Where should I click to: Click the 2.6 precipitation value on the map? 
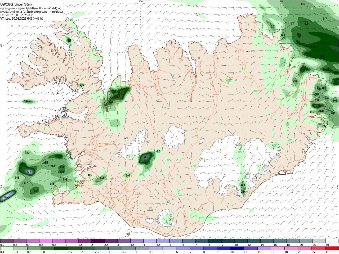[x=318, y=106]
